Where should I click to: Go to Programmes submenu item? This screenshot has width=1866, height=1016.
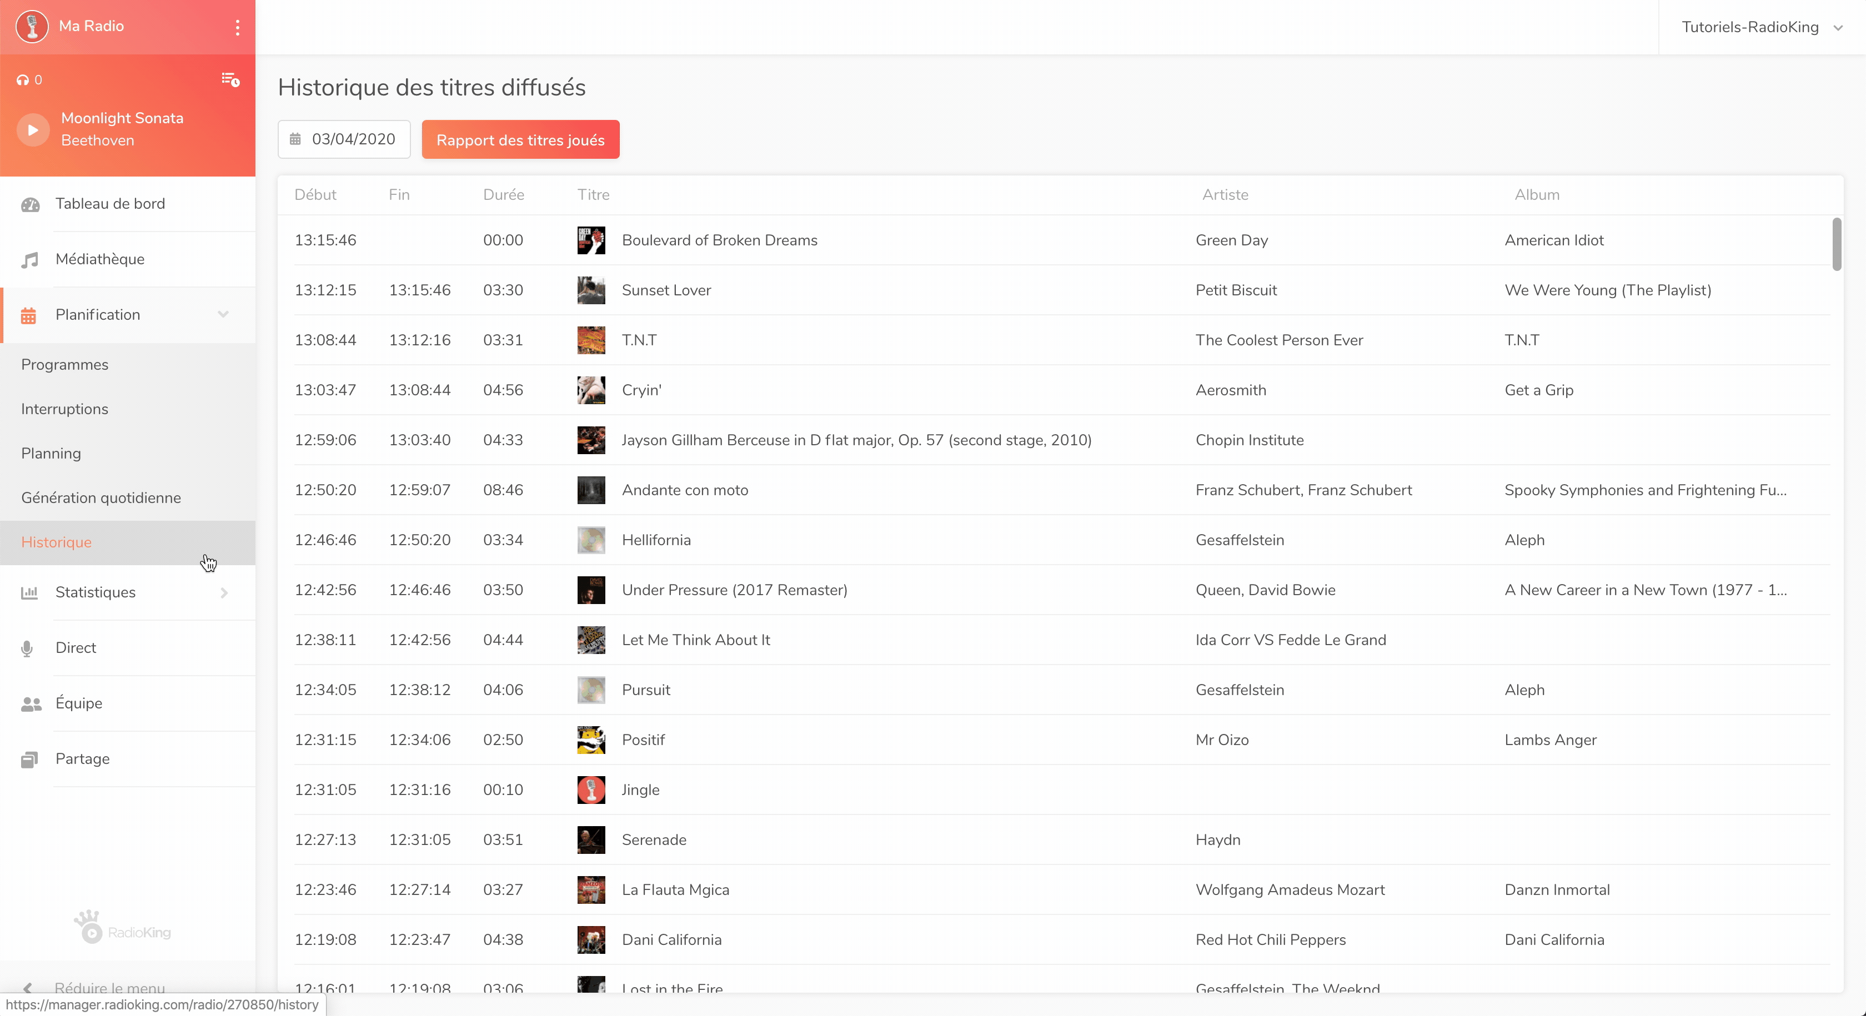coord(128,365)
